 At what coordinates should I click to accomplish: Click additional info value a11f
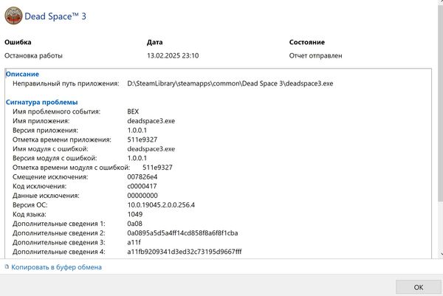[134, 242]
